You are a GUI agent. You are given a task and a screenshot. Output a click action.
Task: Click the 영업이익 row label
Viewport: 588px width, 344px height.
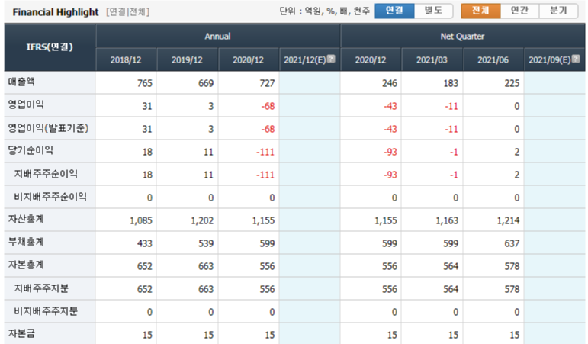(26, 104)
